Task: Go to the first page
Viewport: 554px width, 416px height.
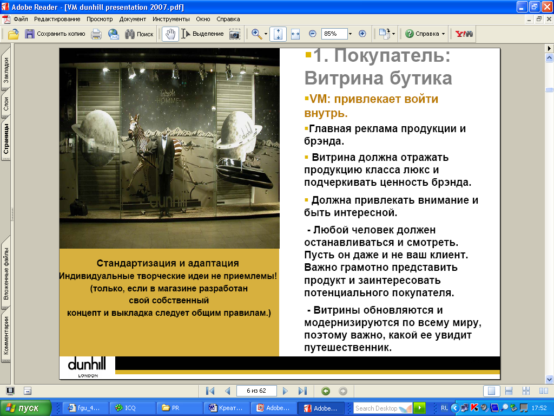Action: tap(210, 391)
